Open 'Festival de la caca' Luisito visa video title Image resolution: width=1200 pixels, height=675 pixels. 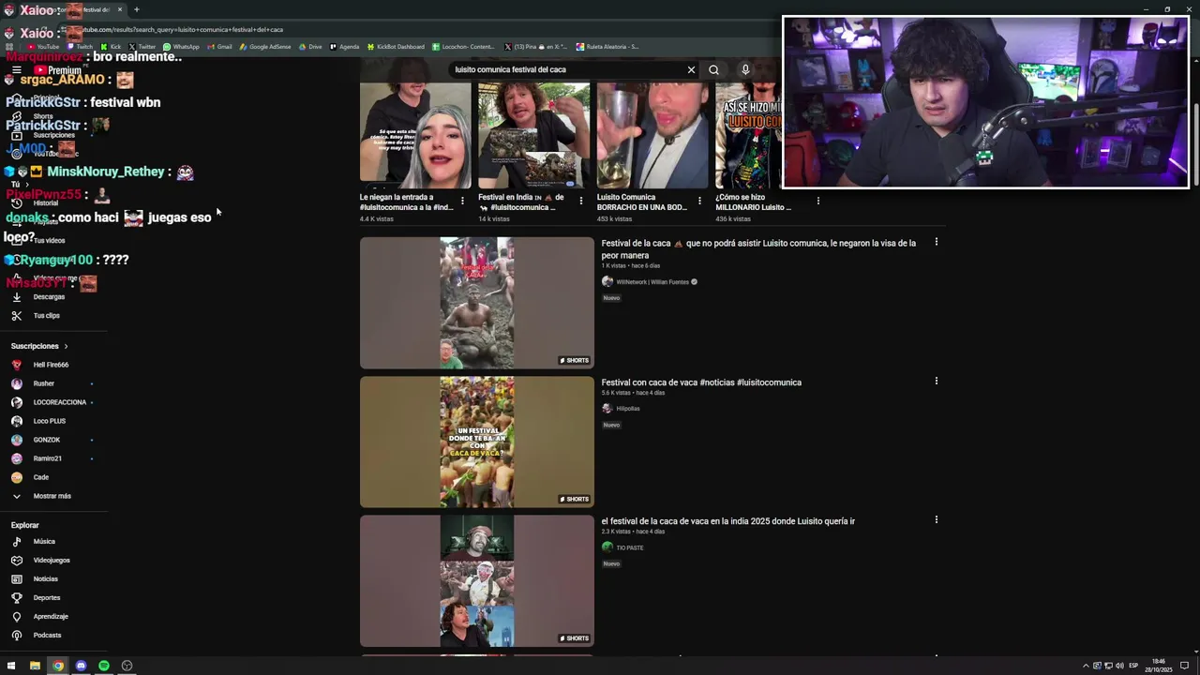(x=758, y=249)
